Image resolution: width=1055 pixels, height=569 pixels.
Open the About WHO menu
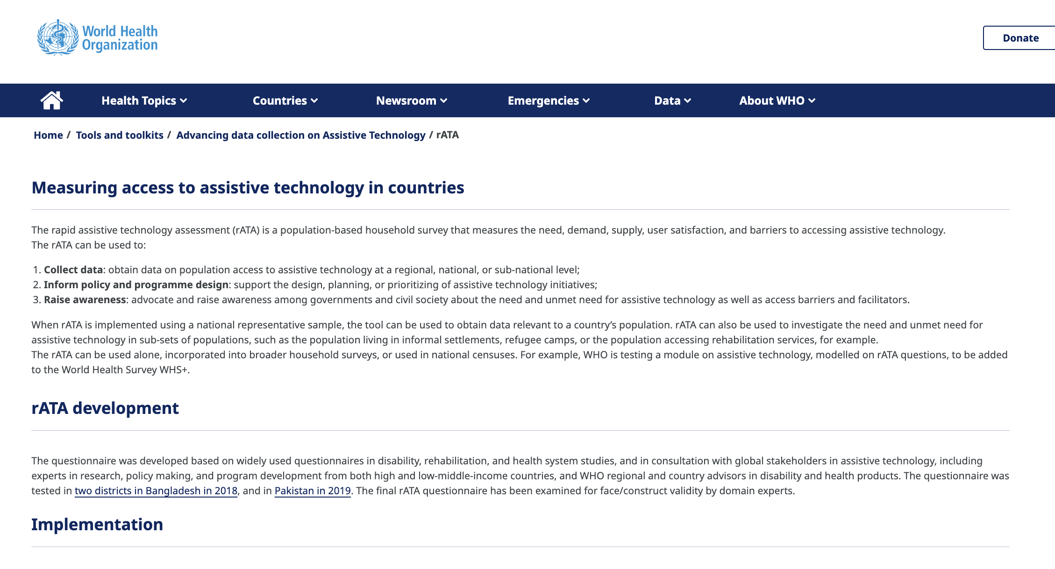[x=777, y=100]
